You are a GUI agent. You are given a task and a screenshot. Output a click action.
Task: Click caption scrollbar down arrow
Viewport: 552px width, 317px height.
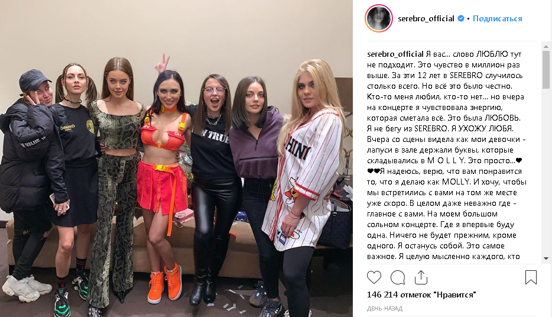tap(546, 258)
